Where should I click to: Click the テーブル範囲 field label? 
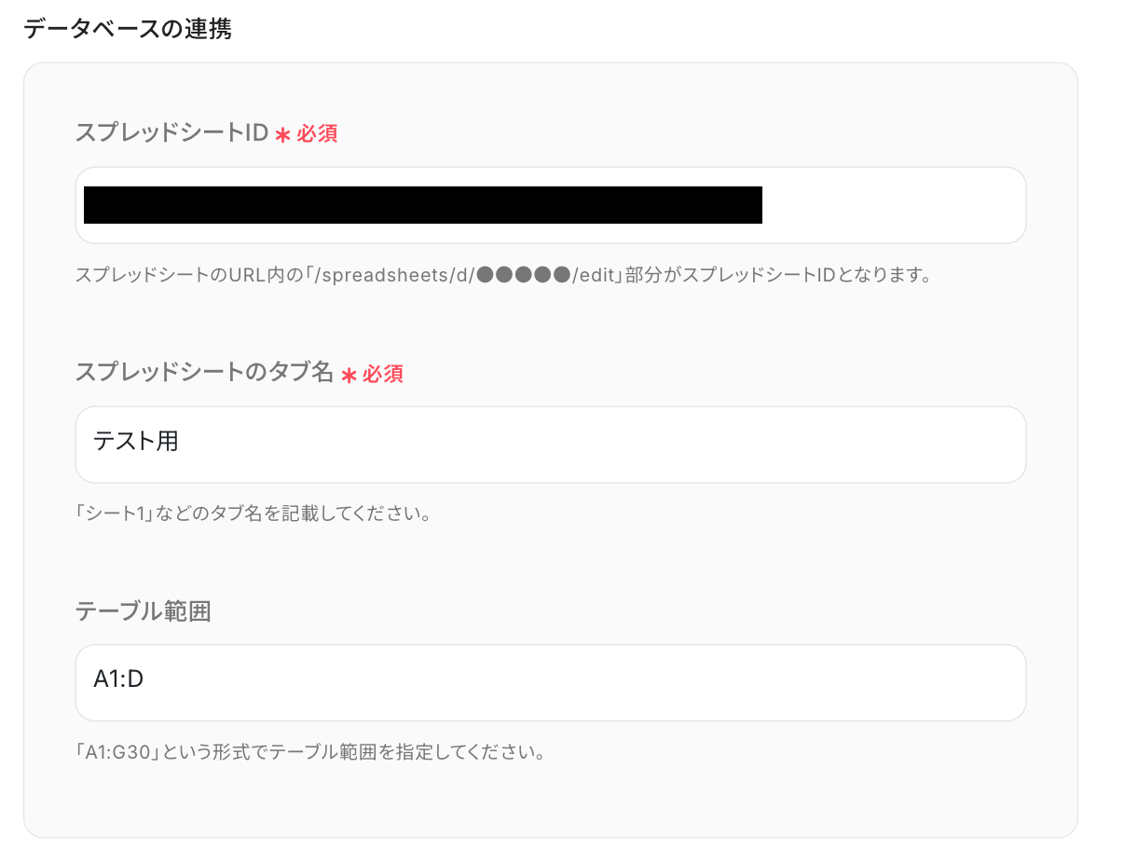coord(144,611)
